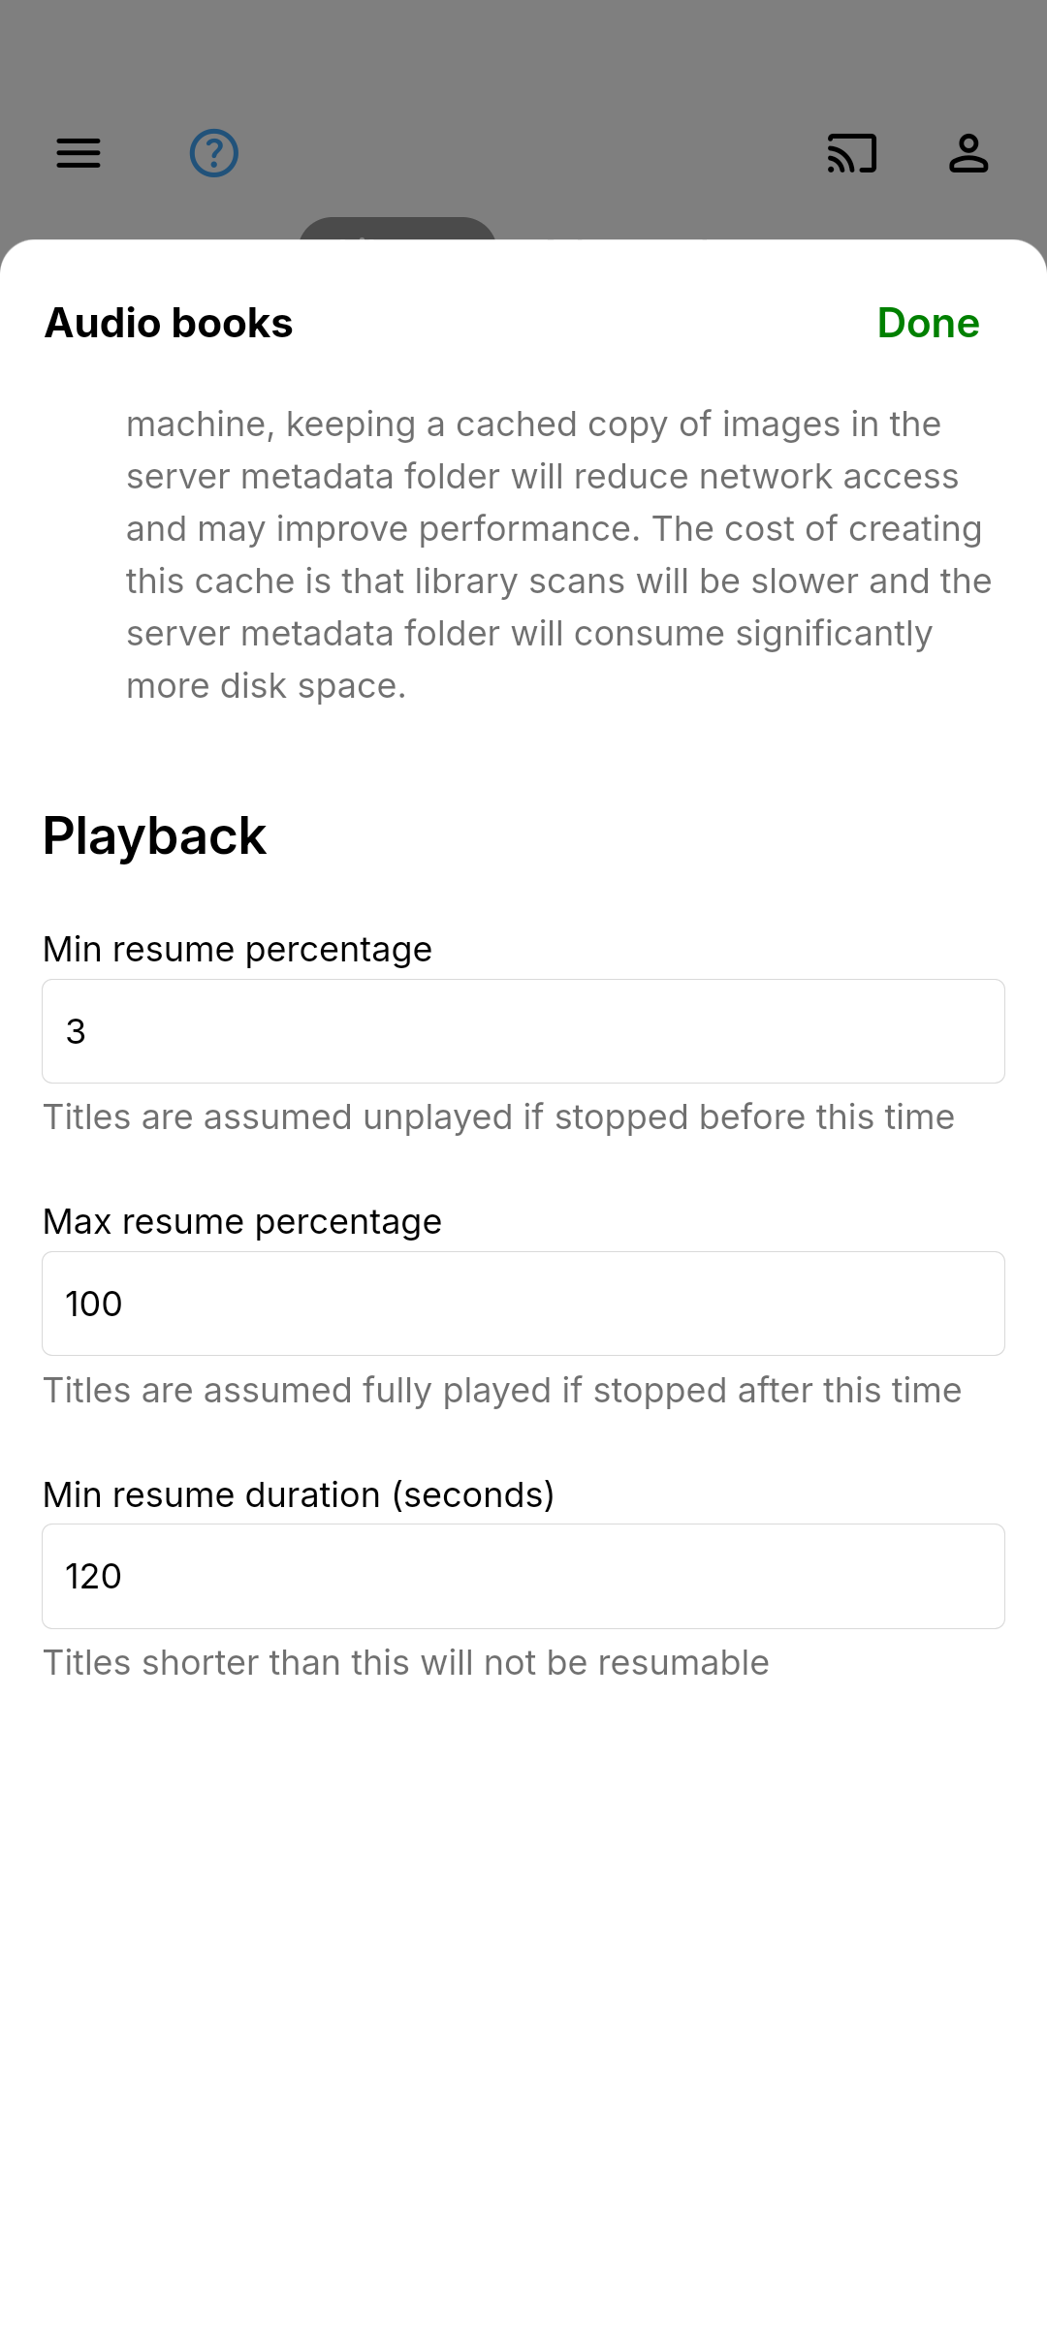
Task: Click the "Max resume percentage" label
Action: pyautogui.click(x=242, y=1221)
